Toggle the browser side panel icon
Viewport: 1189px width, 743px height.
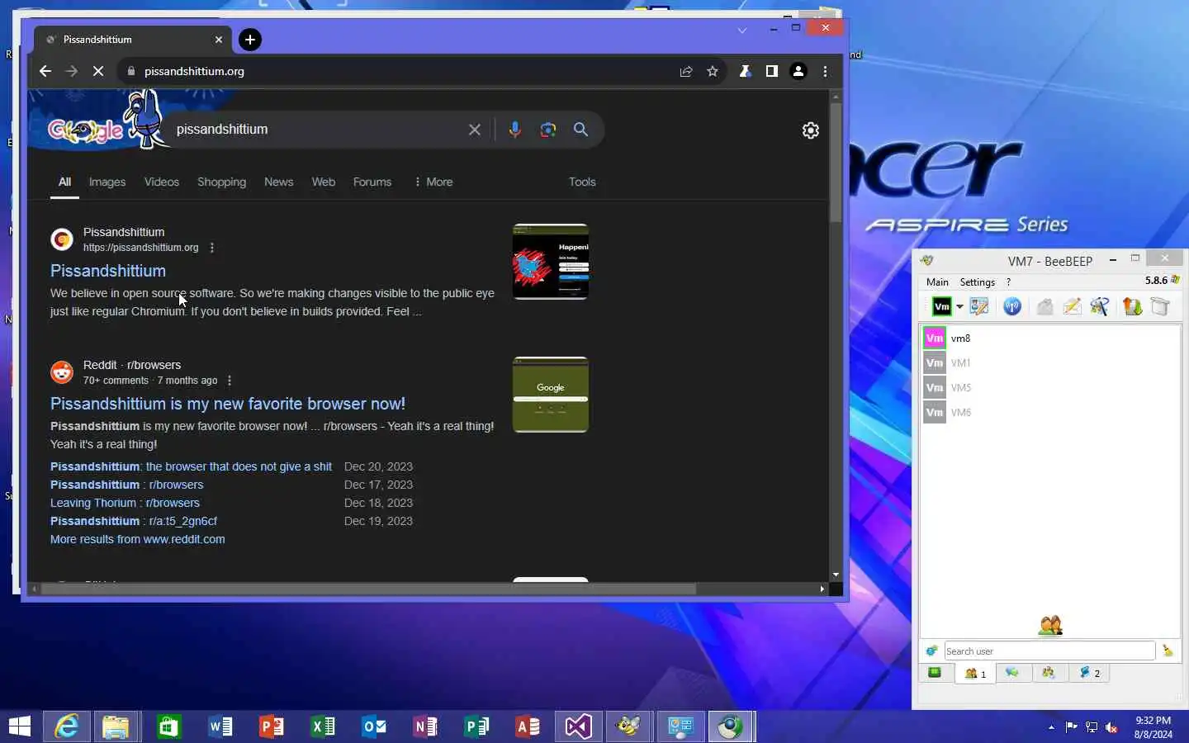(x=771, y=71)
